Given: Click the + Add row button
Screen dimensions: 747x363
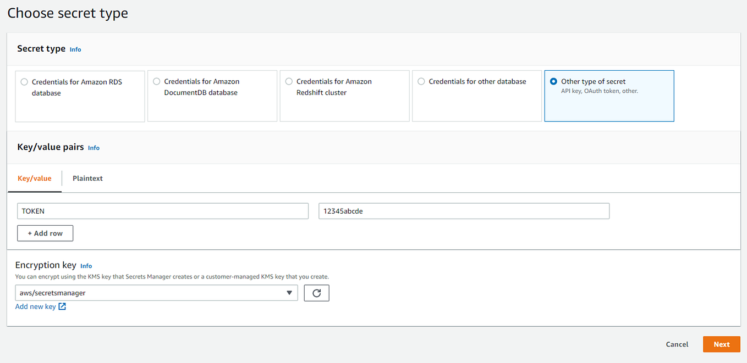Looking at the screenshot, I should coord(45,233).
